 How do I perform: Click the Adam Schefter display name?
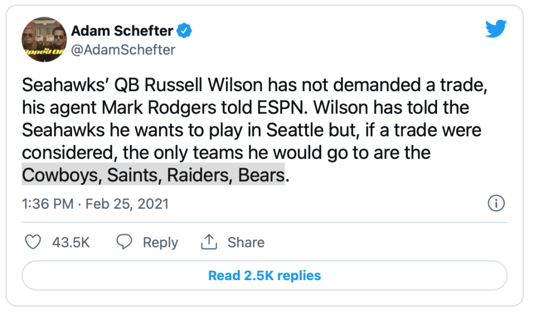tap(122, 31)
